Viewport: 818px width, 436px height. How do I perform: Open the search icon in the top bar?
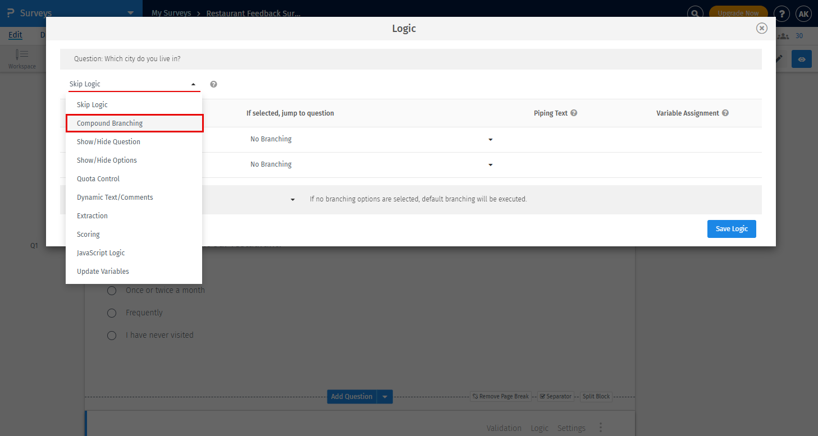coord(695,12)
